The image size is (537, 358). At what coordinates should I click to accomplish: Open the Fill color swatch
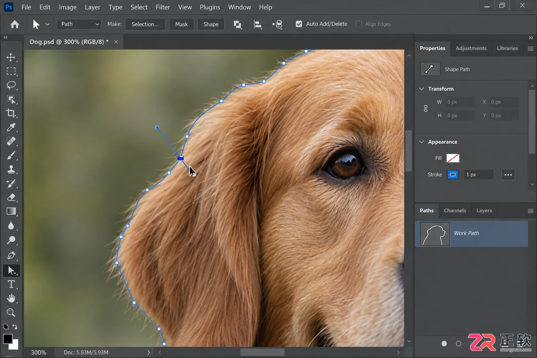tap(453, 158)
